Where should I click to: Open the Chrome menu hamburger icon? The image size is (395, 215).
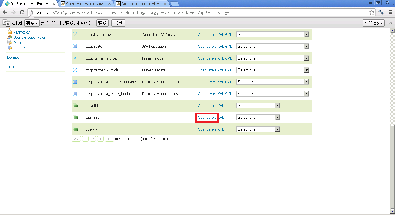[391, 12]
